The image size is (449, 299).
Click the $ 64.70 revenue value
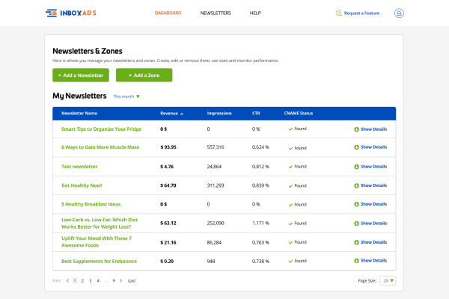click(168, 185)
